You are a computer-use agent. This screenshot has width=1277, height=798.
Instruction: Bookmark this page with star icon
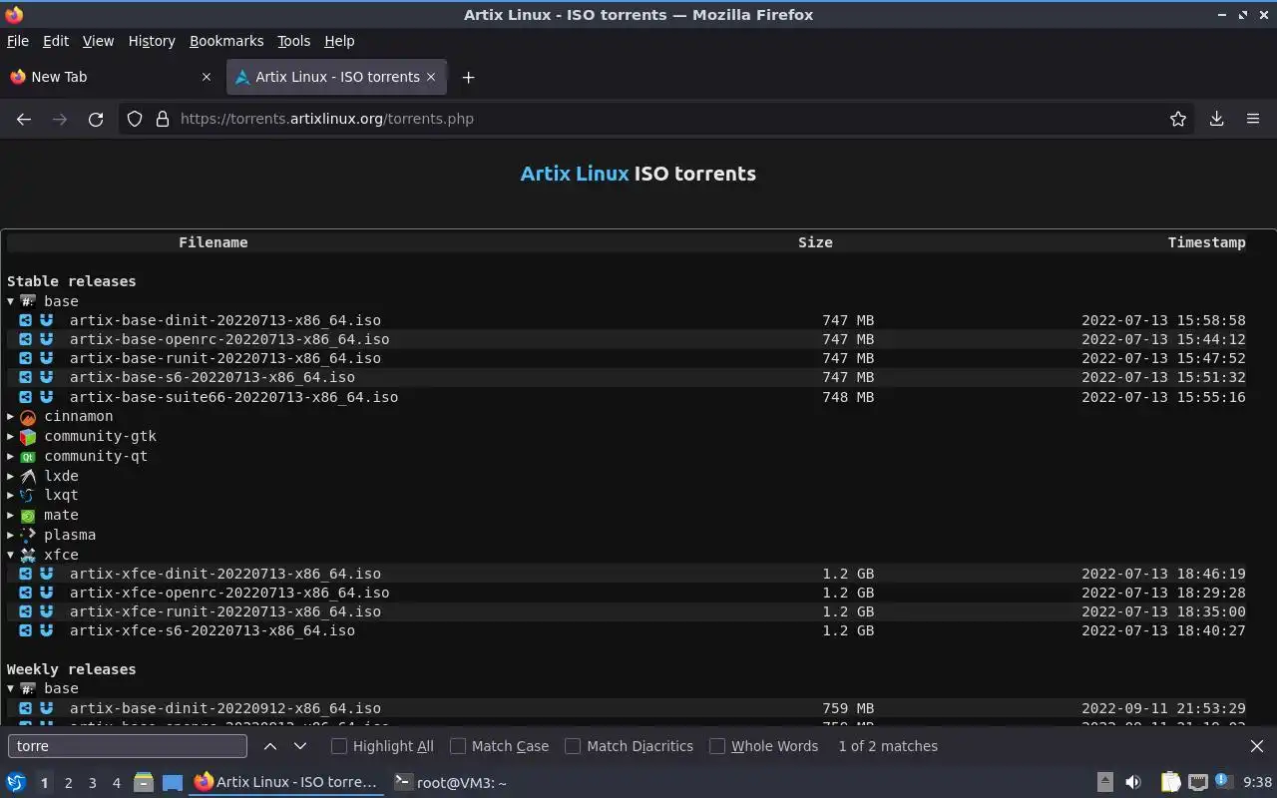1178,119
